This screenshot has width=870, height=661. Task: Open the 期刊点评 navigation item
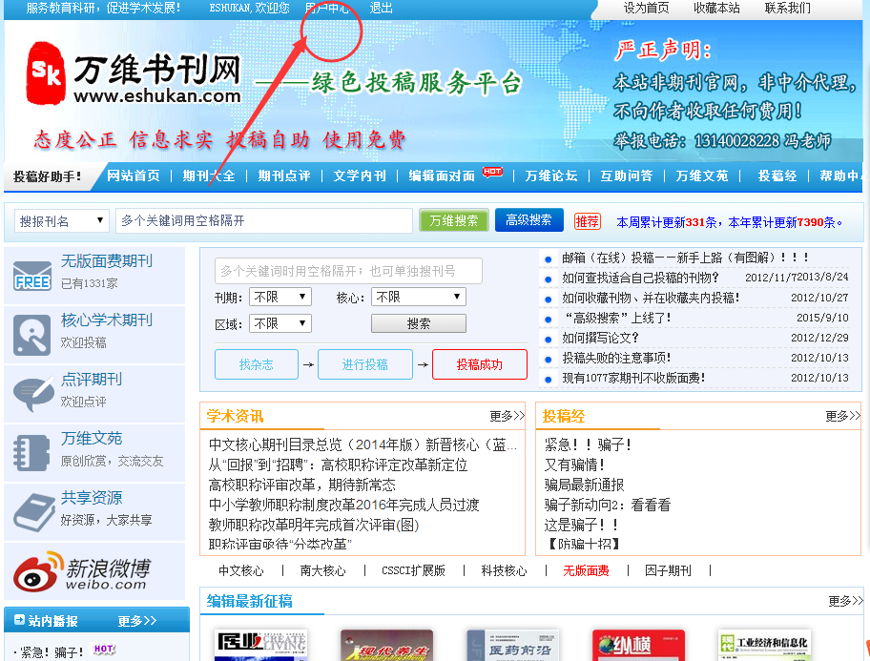click(283, 176)
